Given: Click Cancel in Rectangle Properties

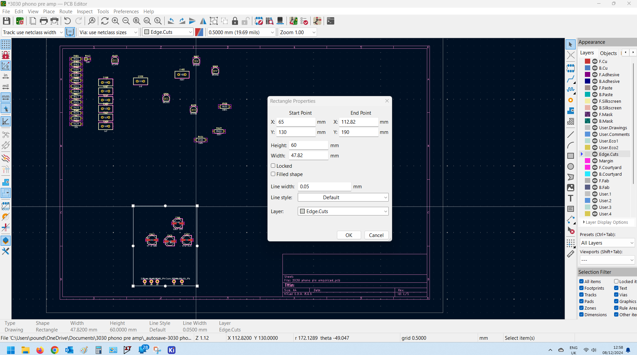Looking at the screenshot, I should click(376, 235).
